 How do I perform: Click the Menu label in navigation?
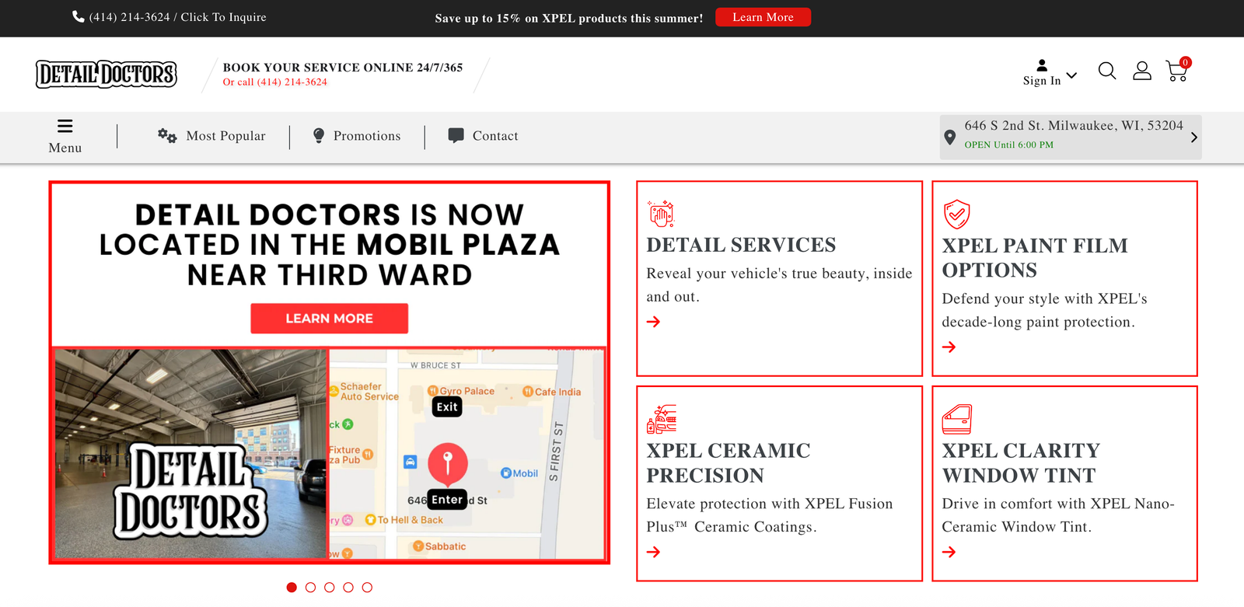65,148
